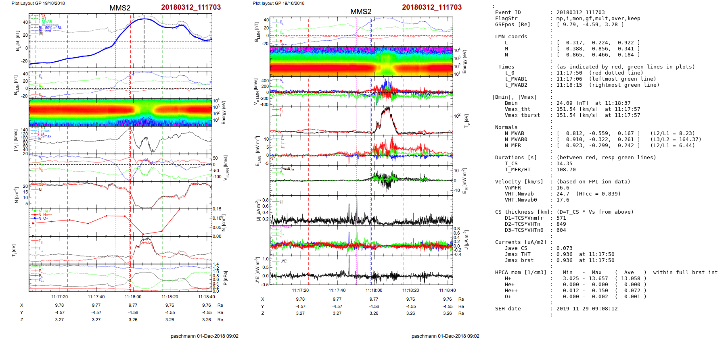
Task: Click the Normals section heading
Action: click(x=506, y=127)
